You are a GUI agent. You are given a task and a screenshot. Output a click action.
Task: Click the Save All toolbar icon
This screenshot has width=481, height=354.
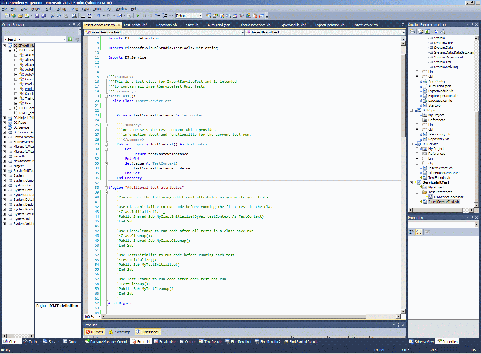click(x=44, y=16)
